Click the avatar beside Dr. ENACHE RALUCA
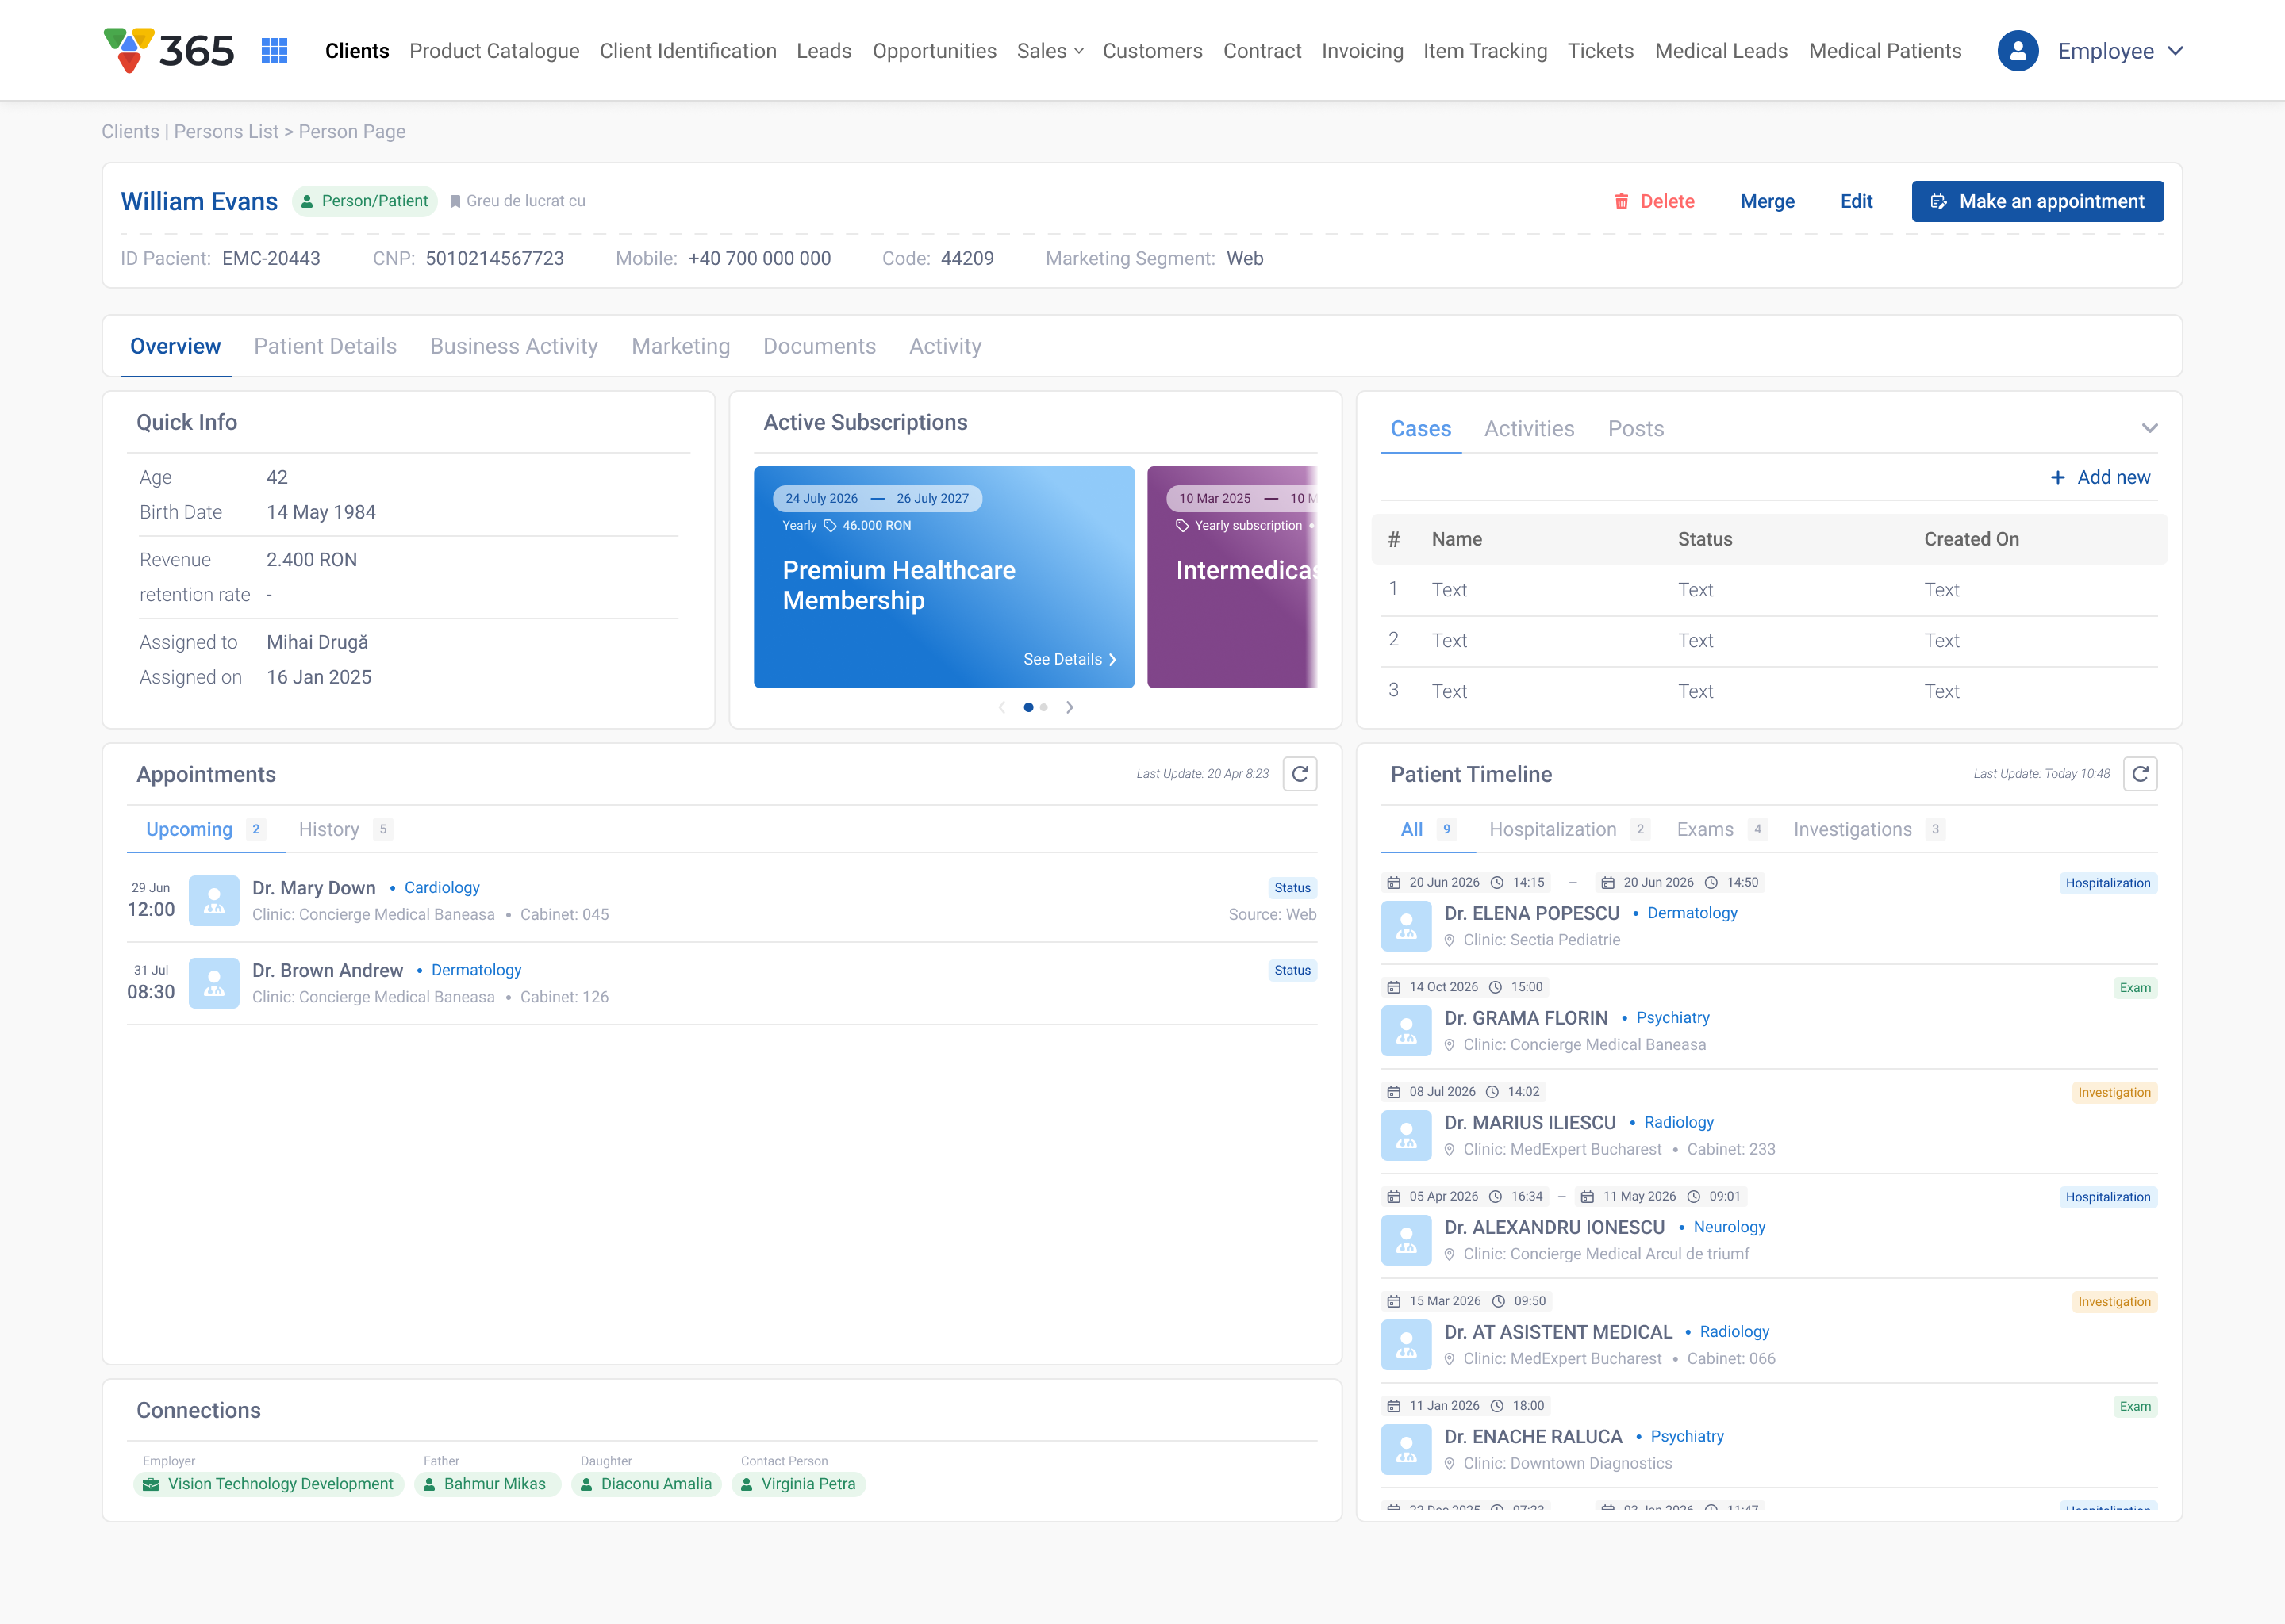Screen dimensions: 2285x1624 tap(1406, 1450)
